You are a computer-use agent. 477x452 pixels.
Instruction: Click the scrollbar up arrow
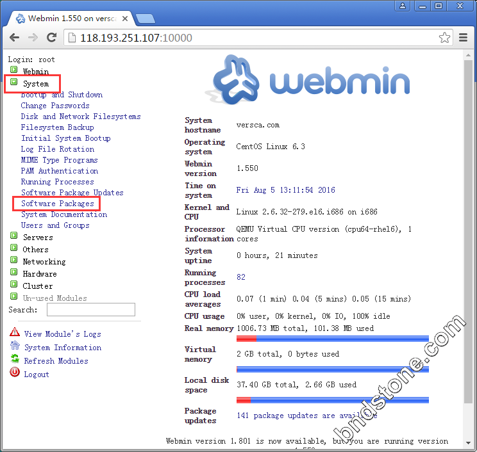[x=468, y=55]
